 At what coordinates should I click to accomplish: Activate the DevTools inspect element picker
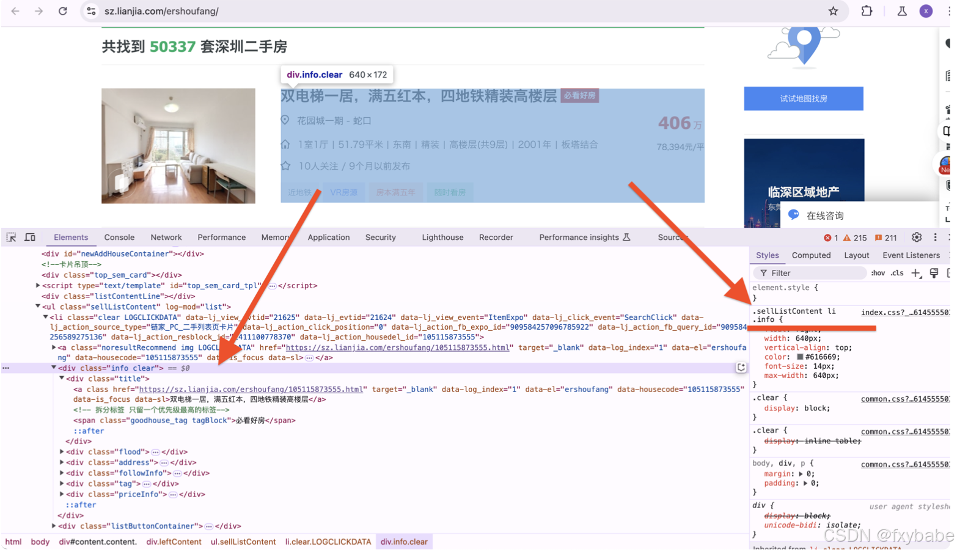tap(11, 238)
